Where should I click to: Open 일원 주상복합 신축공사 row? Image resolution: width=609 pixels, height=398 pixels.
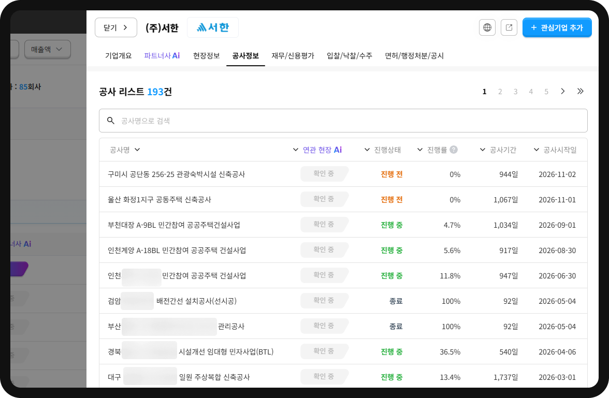pyautogui.click(x=343, y=377)
